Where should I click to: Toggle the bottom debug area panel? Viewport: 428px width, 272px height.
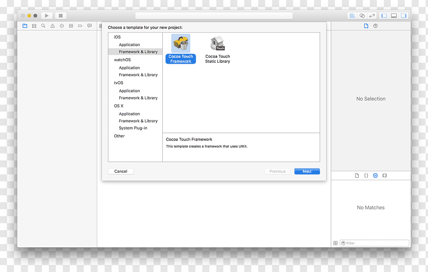394,16
